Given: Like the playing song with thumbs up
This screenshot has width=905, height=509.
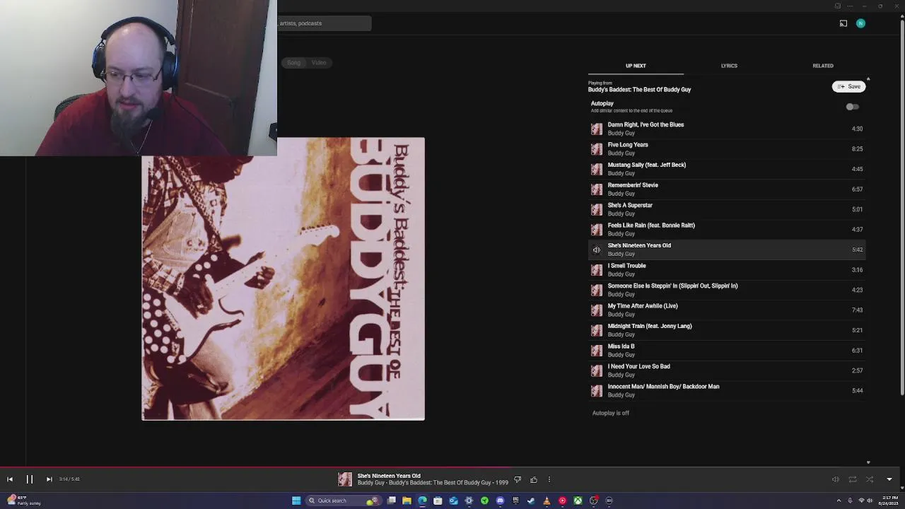Looking at the screenshot, I should 534,480.
